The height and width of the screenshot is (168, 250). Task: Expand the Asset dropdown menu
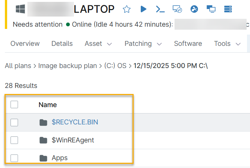click(x=98, y=44)
